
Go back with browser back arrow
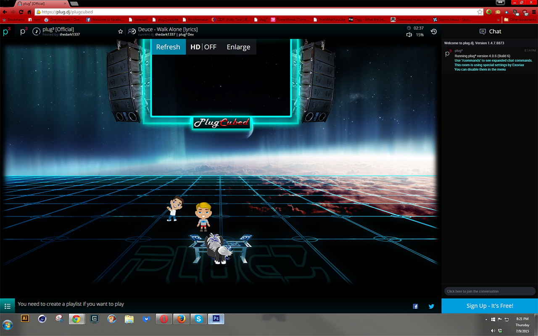pyautogui.click(x=5, y=12)
